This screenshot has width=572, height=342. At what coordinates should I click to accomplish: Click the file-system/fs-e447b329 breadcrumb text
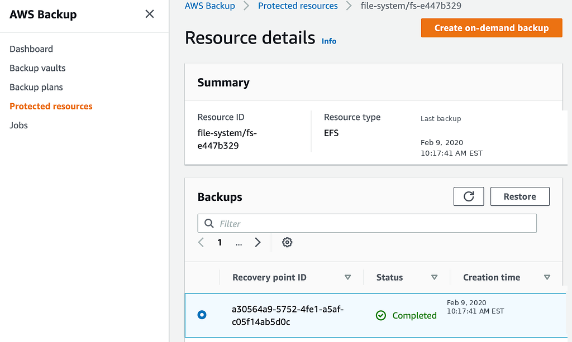coord(411,6)
